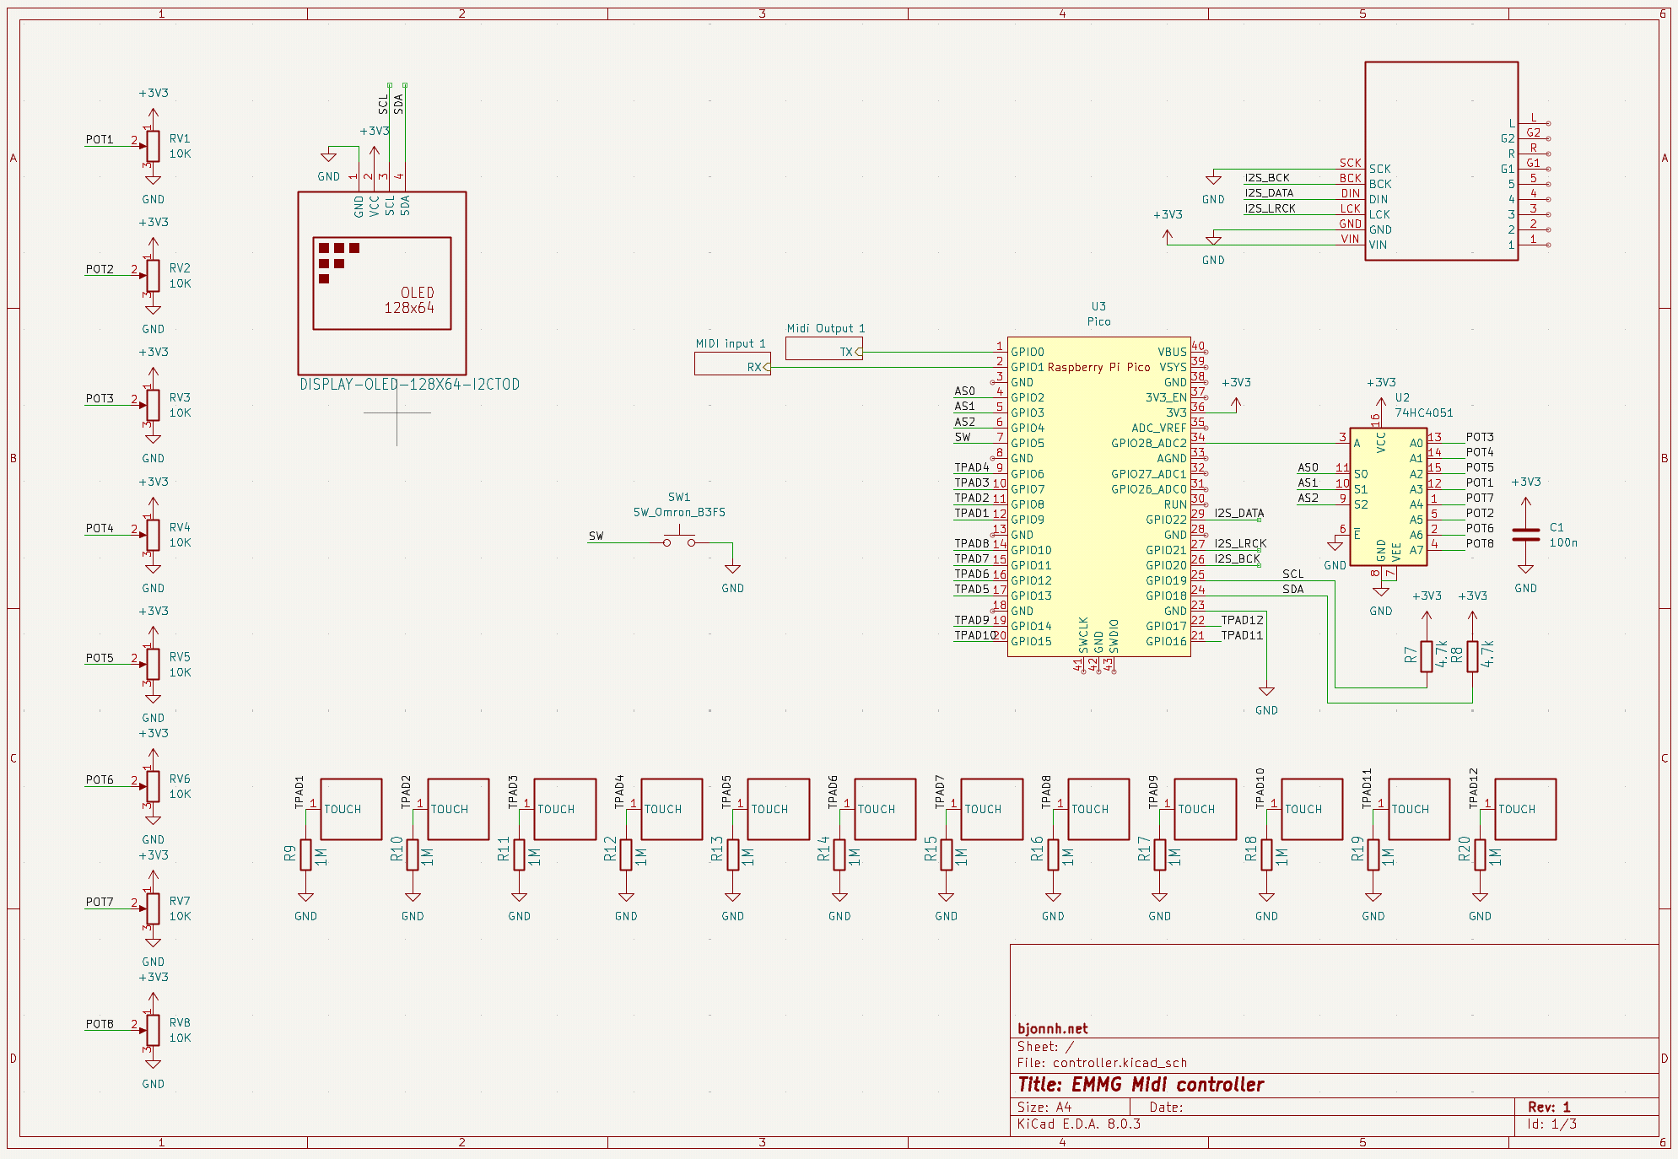Click the VBUS pin label on Pico
Screen dimensions: 1678x1159
pos(1172,352)
